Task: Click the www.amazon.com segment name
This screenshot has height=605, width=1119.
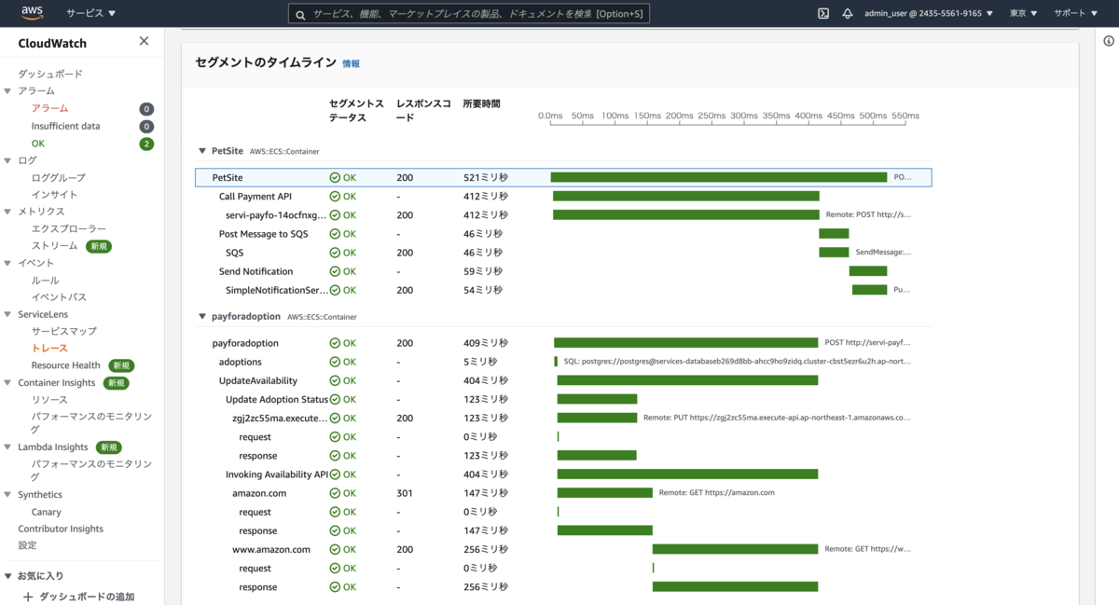Action: pyautogui.click(x=271, y=550)
